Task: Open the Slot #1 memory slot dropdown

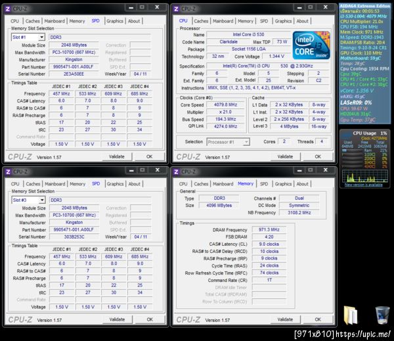Action: coord(42,37)
